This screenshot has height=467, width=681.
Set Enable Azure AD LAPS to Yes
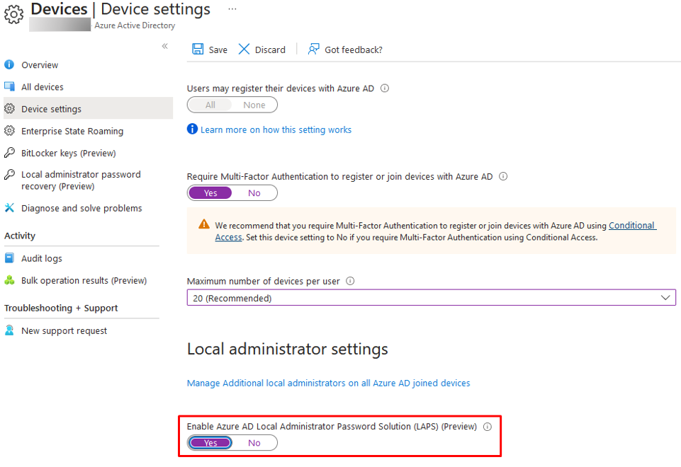(210, 443)
